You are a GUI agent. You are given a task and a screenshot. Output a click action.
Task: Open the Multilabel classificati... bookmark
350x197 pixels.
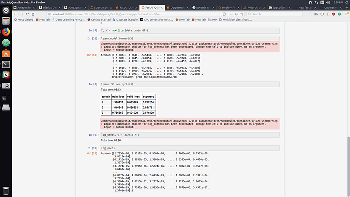coord(235,20)
